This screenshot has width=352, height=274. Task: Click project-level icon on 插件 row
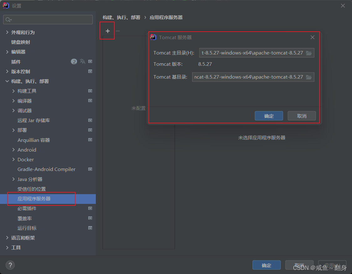coord(90,61)
